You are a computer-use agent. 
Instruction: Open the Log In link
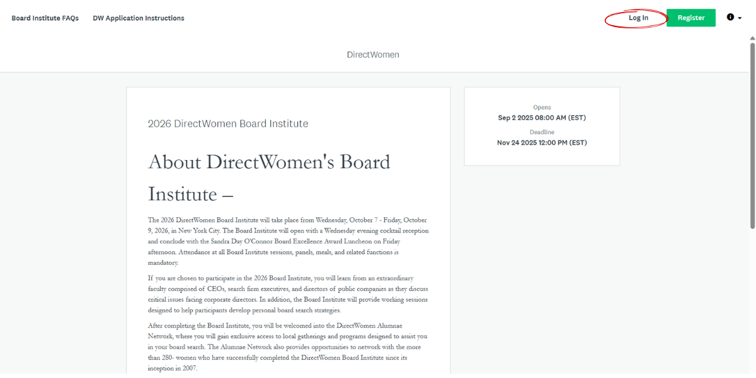[x=638, y=18]
